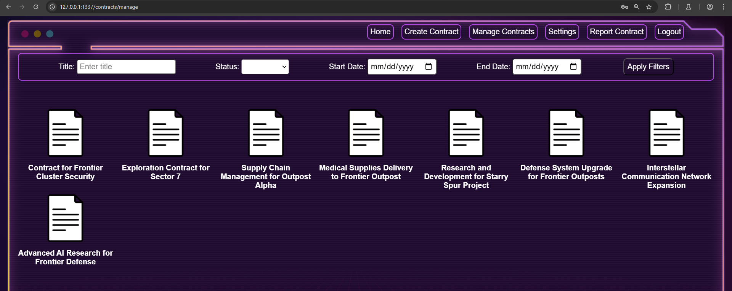The height and width of the screenshot is (291, 732).
Task: Go to the Home page
Action: pos(380,32)
